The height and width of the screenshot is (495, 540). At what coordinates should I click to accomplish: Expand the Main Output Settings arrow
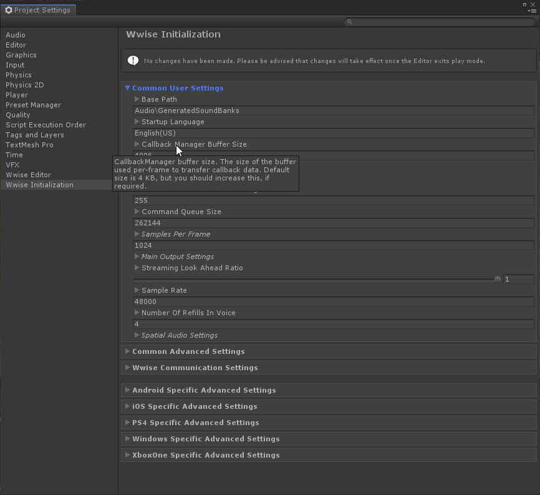pyautogui.click(x=137, y=257)
